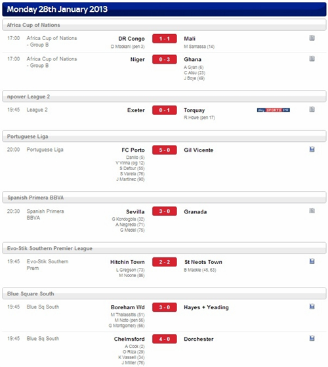328x367 pixels.
Task: Click the 2 - 2 score for Hitchin Town
Action: click(165, 262)
